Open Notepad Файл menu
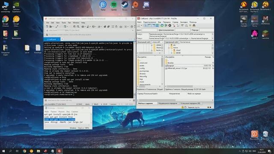This screenshot has height=154, width=274. tap(47, 112)
